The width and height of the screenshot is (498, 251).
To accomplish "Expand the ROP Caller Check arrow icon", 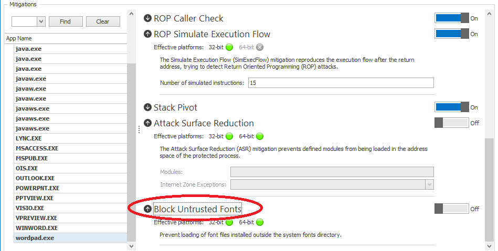I will 147,18.
